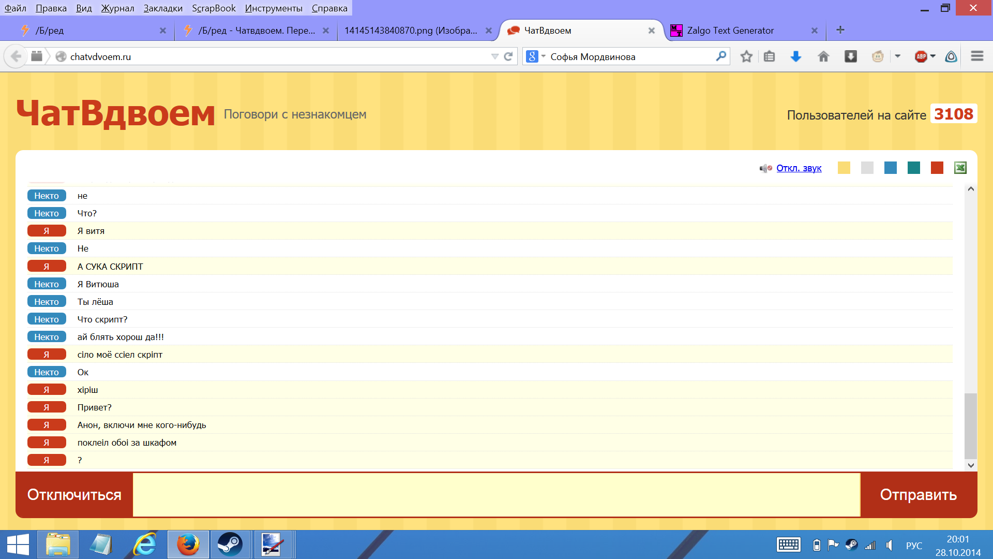Click the Adblock Plus icon
The image size is (993, 559).
[921, 56]
